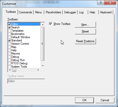The height and width of the screenshot is (107, 118).
Task: Select the Editor row text
Action: point(15,24)
